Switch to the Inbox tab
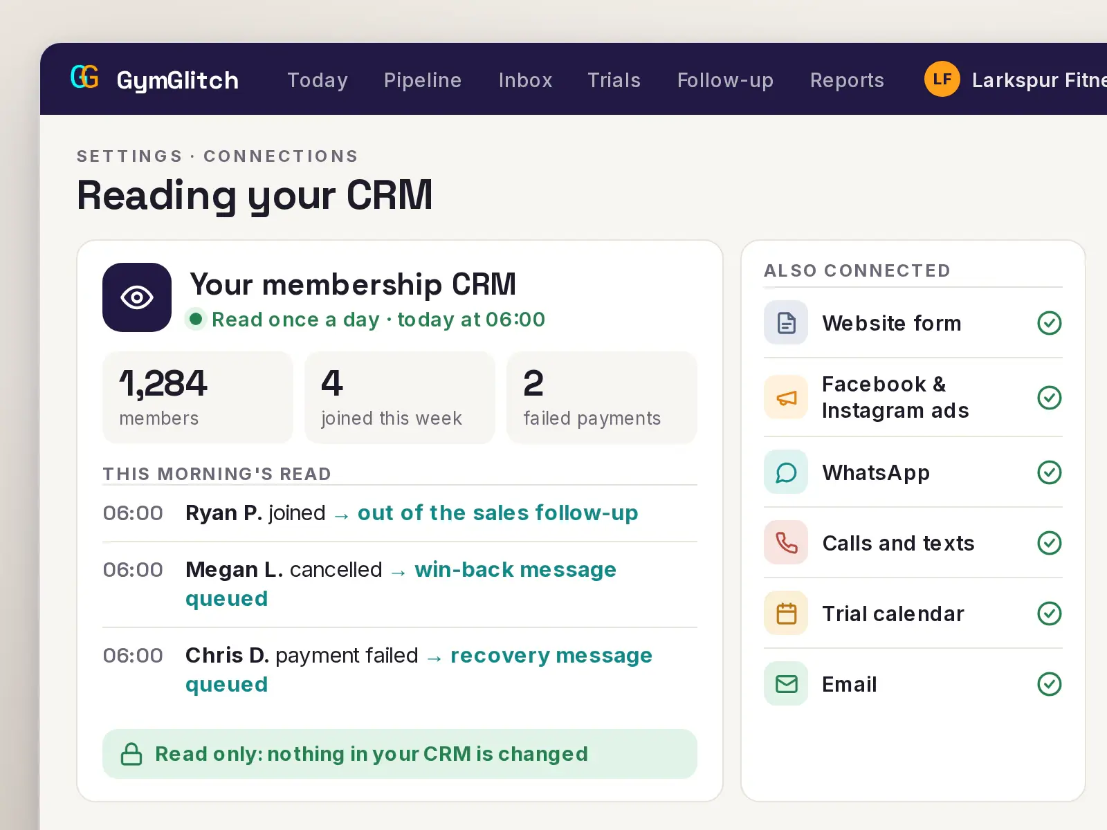The image size is (1107, 830). click(x=525, y=80)
